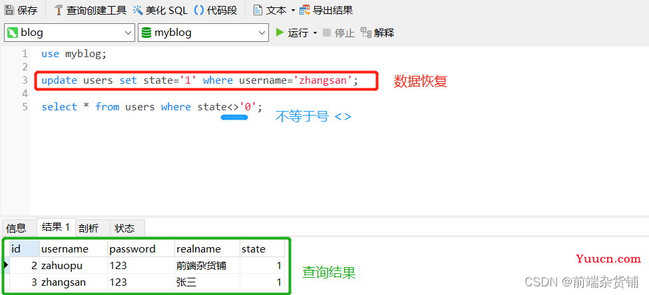This screenshot has height=295, width=649.
Task: Place cursor in the update users statement
Action: tap(200, 80)
